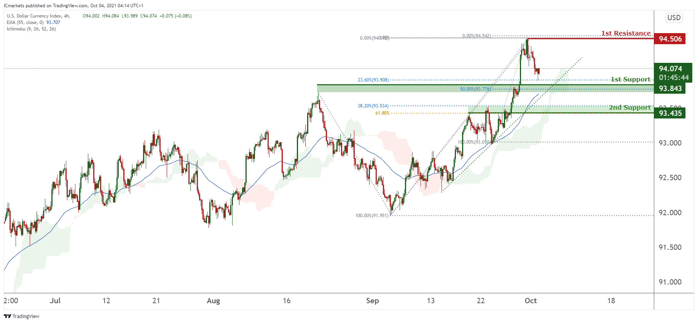The image size is (698, 323).
Task: Open the Ichimoku indicator legend
Action: pyautogui.click(x=31, y=29)
